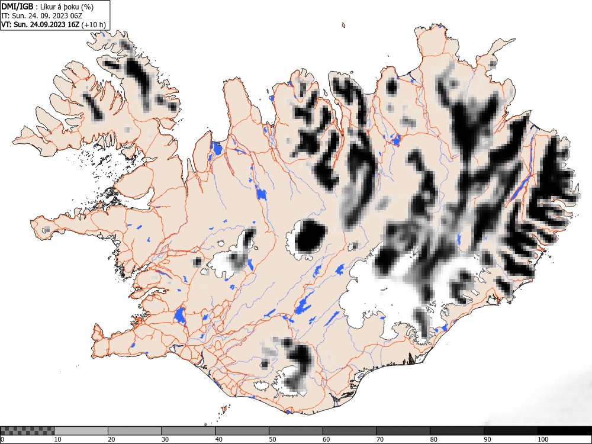Click the 40-50% legend swatch
Viewport: 592px width, 444px height.
point(242,431)
